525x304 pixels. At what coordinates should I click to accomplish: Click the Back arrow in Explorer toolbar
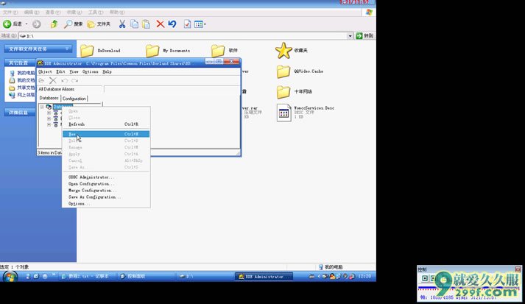click(x=7, y=24)
